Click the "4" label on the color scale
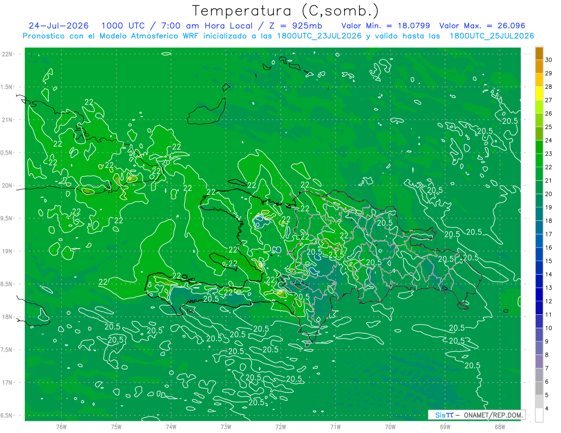This screenshot has height=433, width=561. (x=547, y=408)
